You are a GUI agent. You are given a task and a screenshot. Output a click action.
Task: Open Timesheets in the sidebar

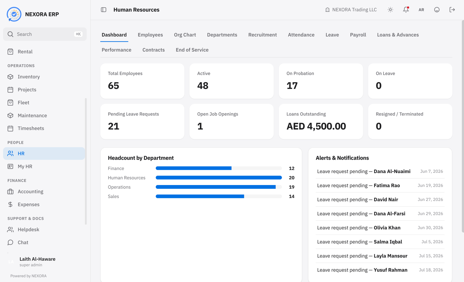click(x=44, y=128)
